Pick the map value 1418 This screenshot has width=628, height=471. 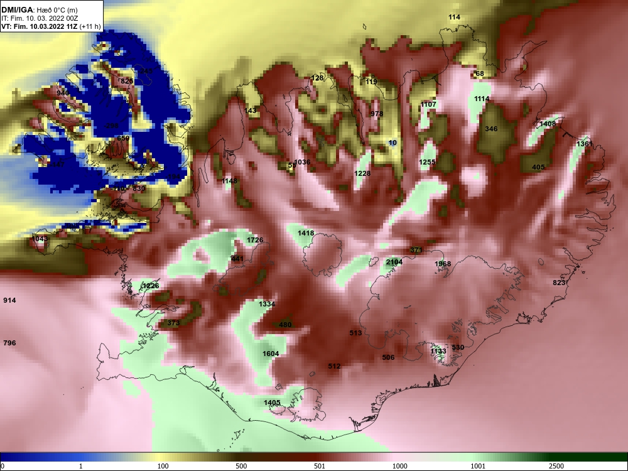pos(306,234)
